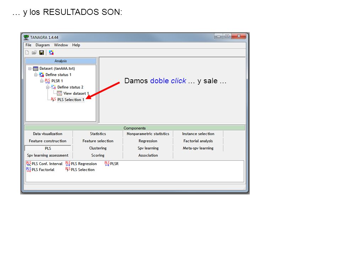The height and width of the screenshot is (255, 341).
Task: Switch to the Feature selection tab
Action: tap(98, 141)
